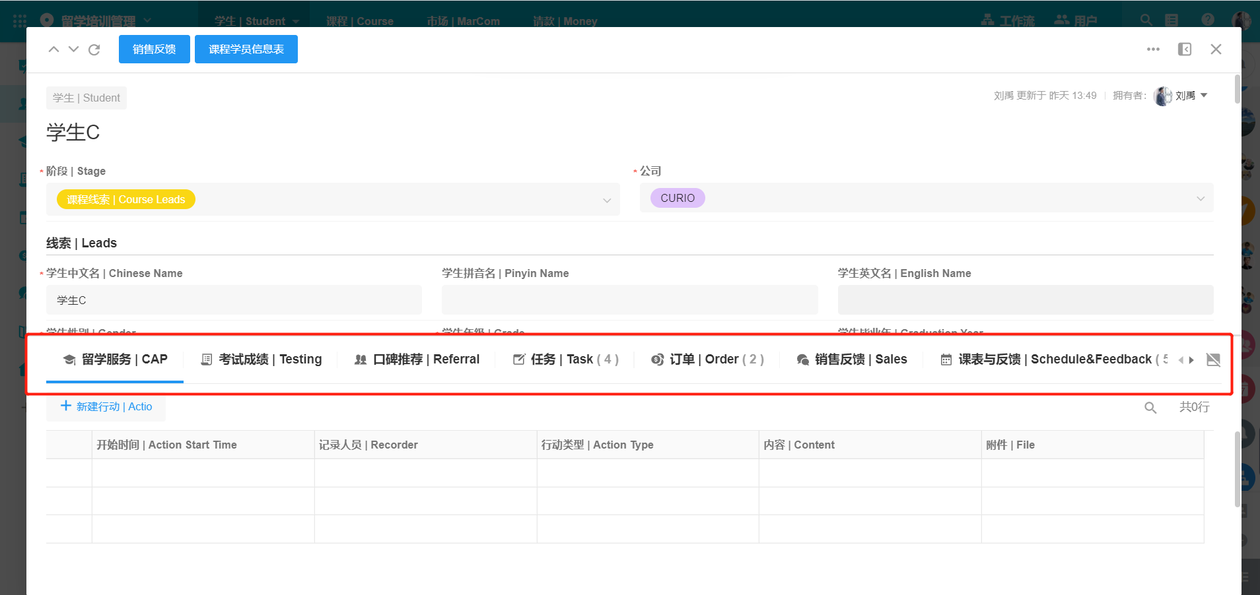Screen dimensions: 1260x595
Task: Click the Pinyin Name input field
Action: [629, 300]
